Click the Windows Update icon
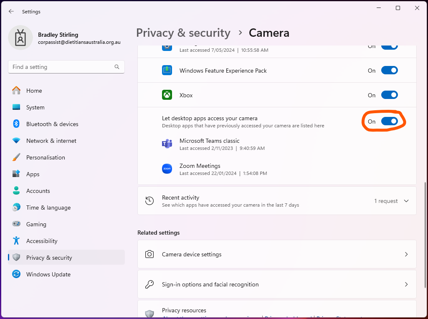This screenshot has height=319, width=428. coord(16,274)
